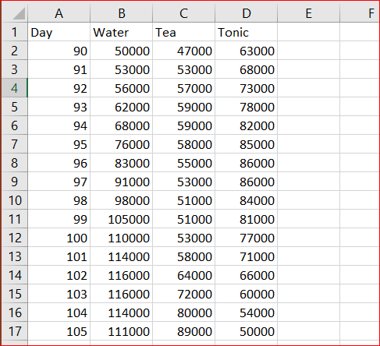Viewport: 380px width, 346px height.
Task: Select Tonic value 50000 in row 17
Action: coord(247,331)
